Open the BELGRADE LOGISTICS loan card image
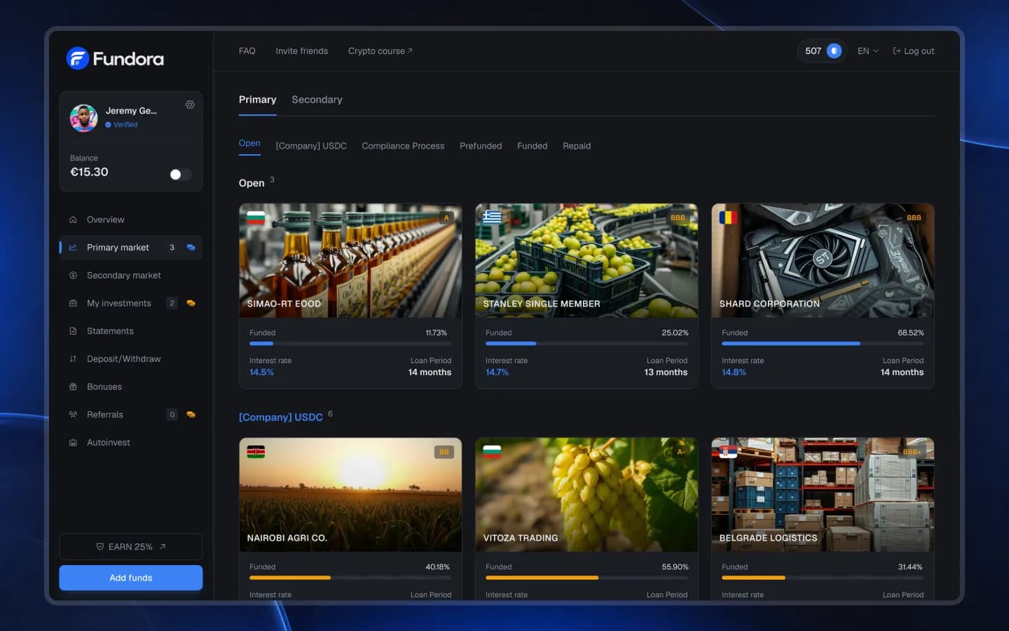 point(823,495)
